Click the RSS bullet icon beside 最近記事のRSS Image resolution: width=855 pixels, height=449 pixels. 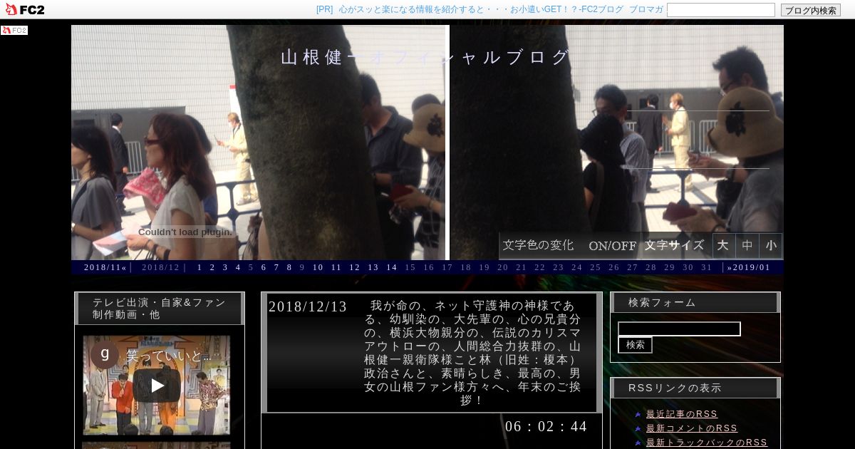(x=638, y=414)
